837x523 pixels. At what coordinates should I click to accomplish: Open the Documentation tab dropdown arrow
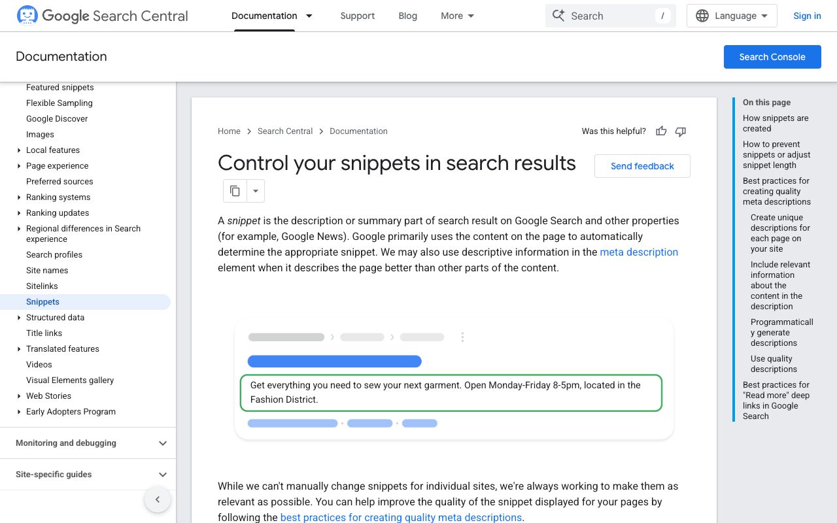309,16
